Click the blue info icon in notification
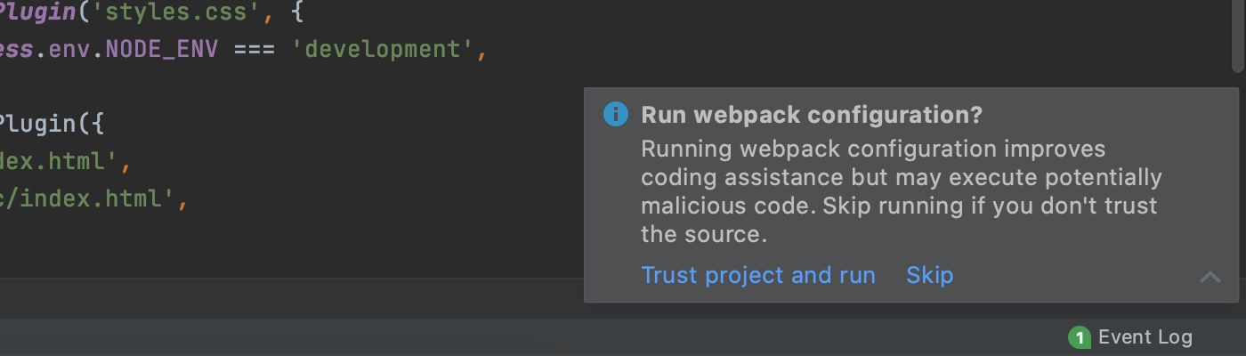This screenshot has height=356, width=1246. tap(616, 115)
